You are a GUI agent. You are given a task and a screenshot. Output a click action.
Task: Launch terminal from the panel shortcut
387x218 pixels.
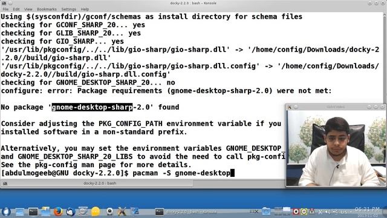tap(33, 212)
